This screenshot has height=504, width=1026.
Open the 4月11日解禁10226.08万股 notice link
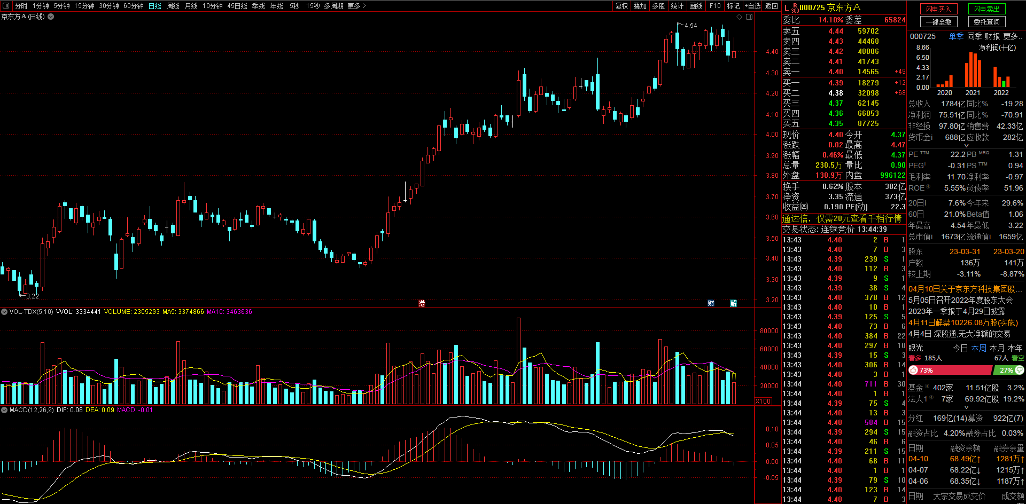click(x=963, y=322)
